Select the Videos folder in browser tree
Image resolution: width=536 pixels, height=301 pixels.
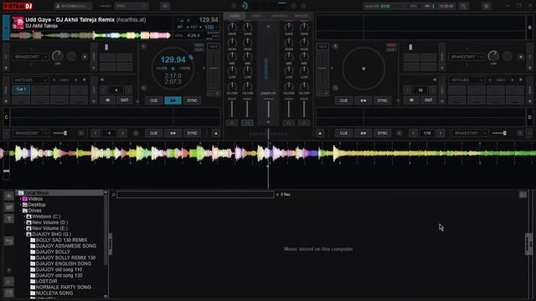point(35,199)
